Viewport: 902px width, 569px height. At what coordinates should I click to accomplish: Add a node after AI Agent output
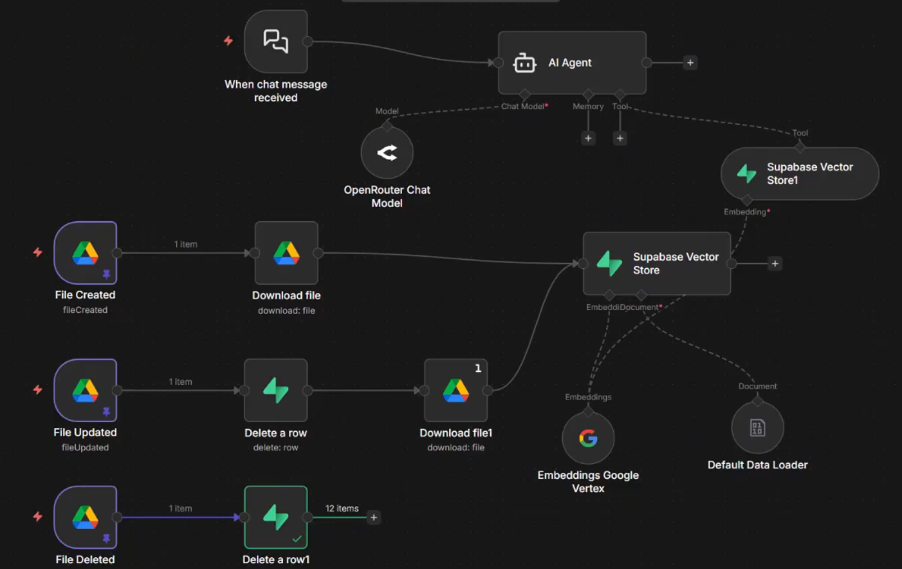(x=691, y=63)
